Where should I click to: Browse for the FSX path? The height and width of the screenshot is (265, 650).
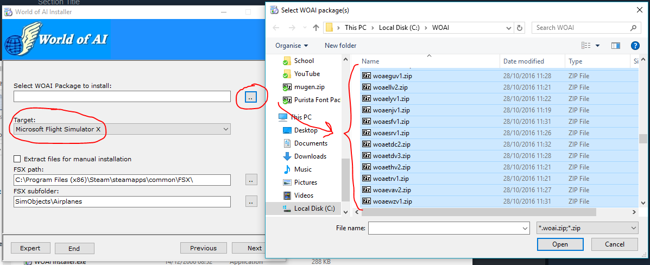click(x=251, y=180)
